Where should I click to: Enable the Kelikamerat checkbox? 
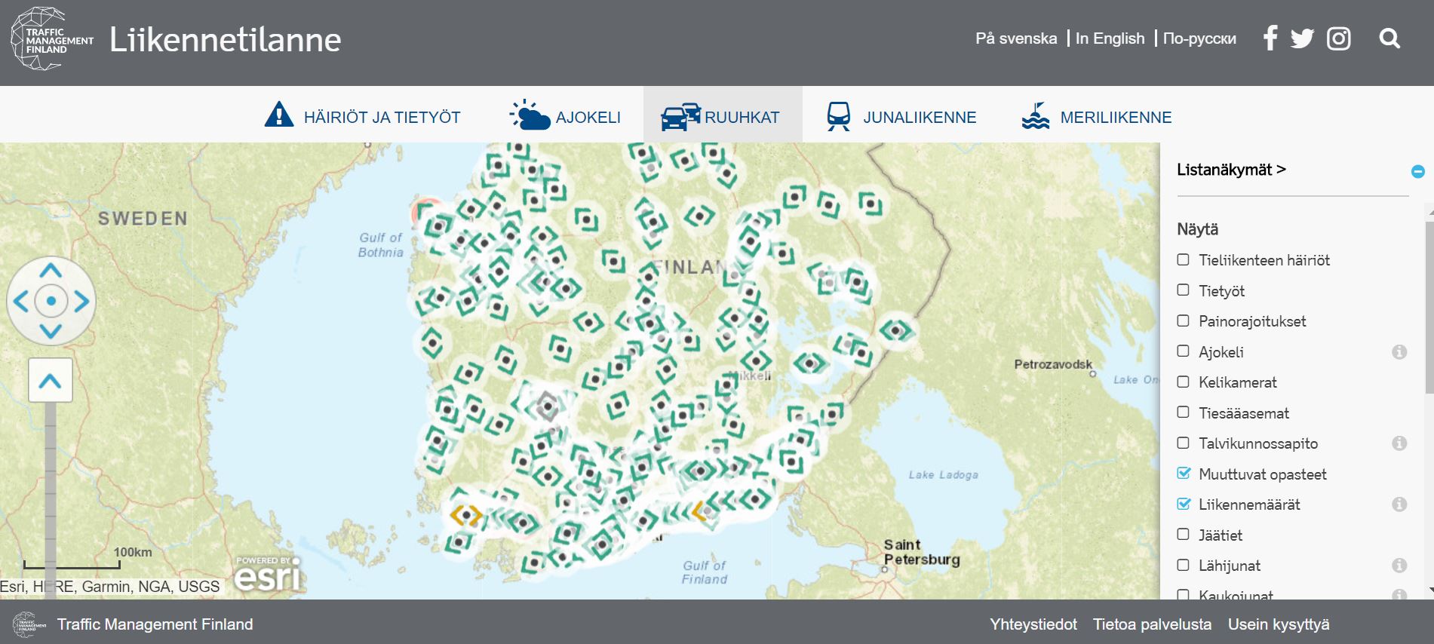click(x=1184, y=382)
